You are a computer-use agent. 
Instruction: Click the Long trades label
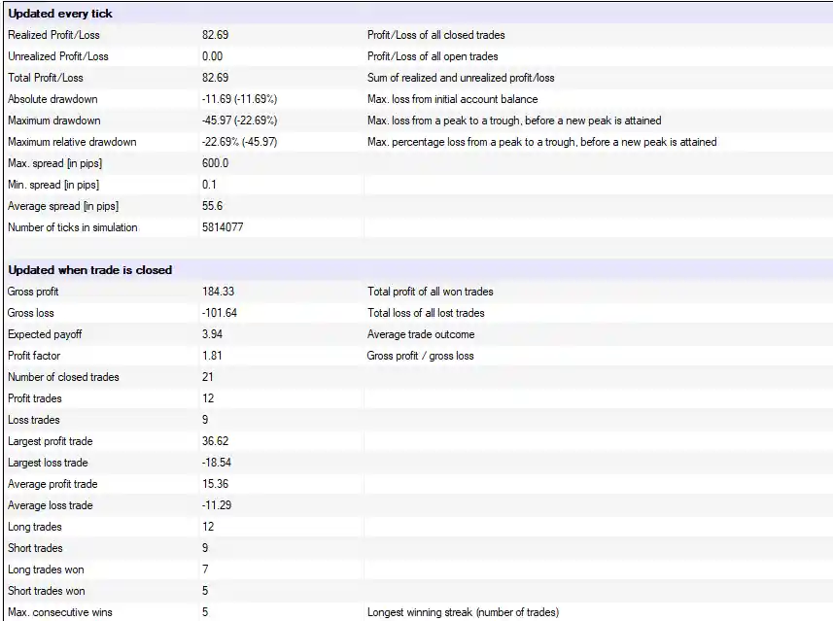pos(35,527)
